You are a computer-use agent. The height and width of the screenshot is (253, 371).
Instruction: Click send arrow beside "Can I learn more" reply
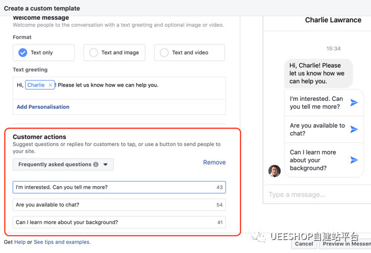354,160
